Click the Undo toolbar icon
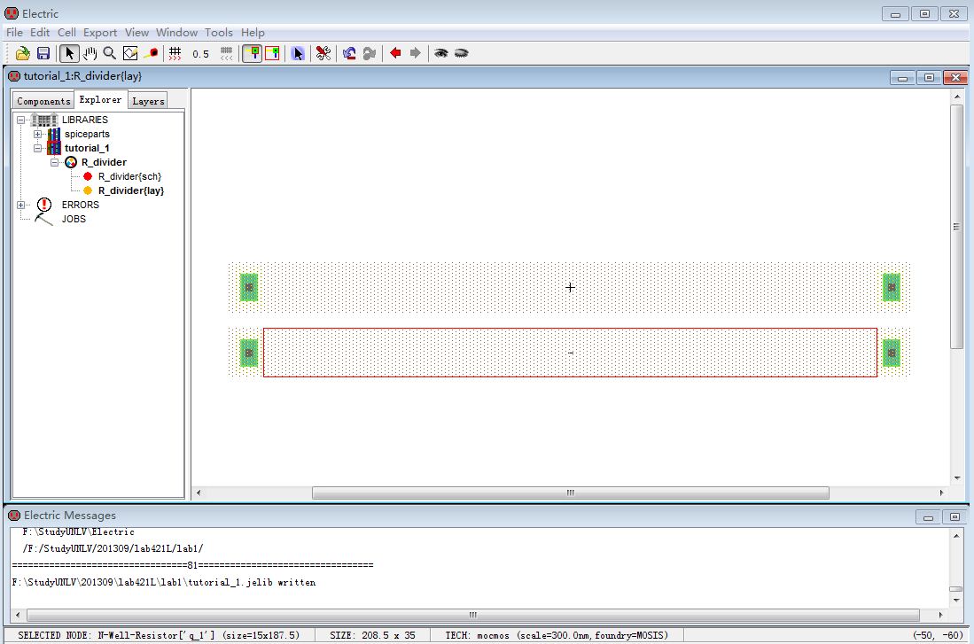 [x=349, y=53]
